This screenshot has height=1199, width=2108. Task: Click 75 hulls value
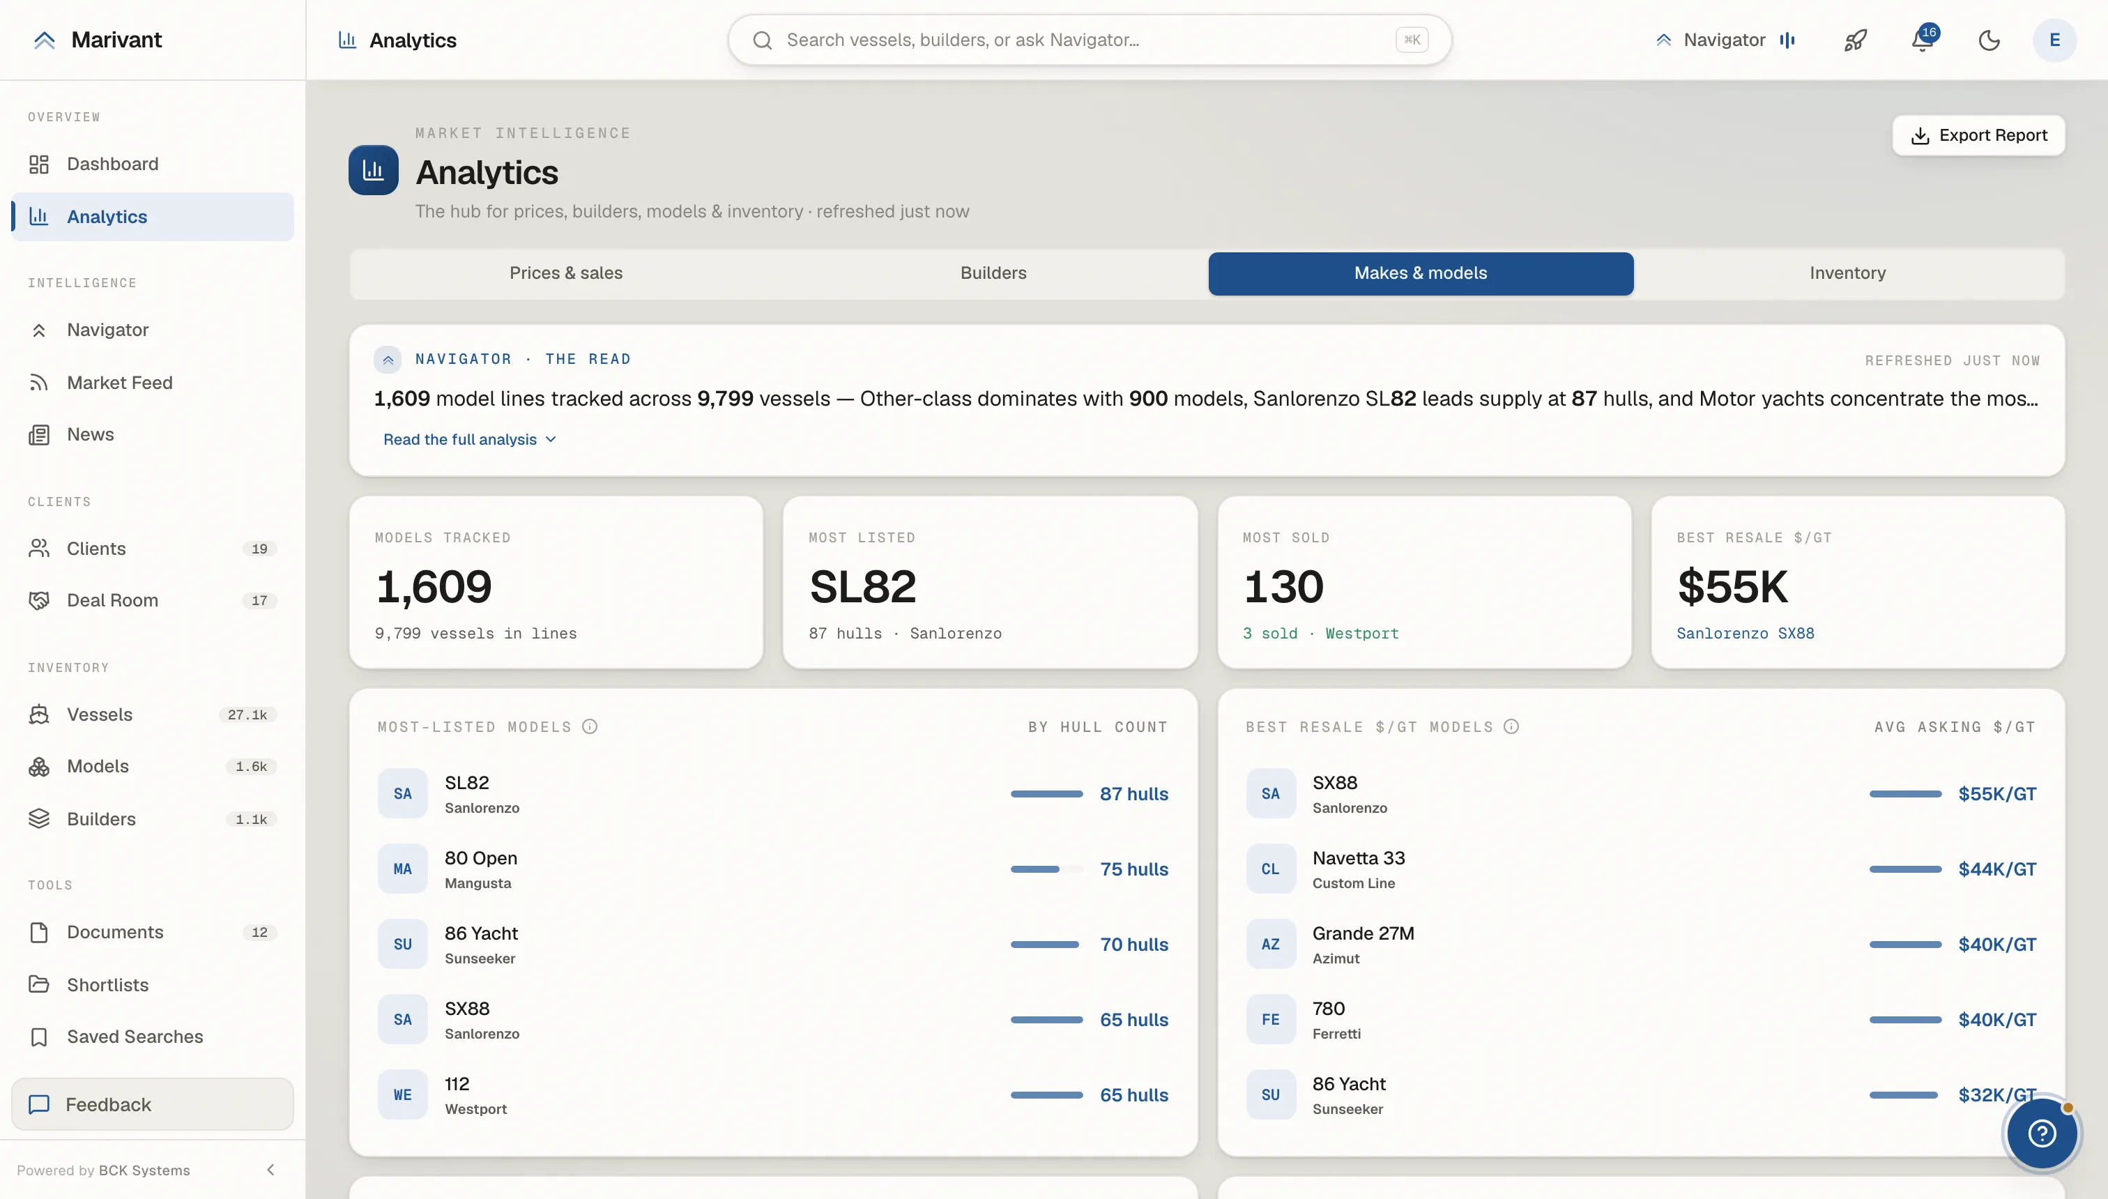coord(1134,869)
